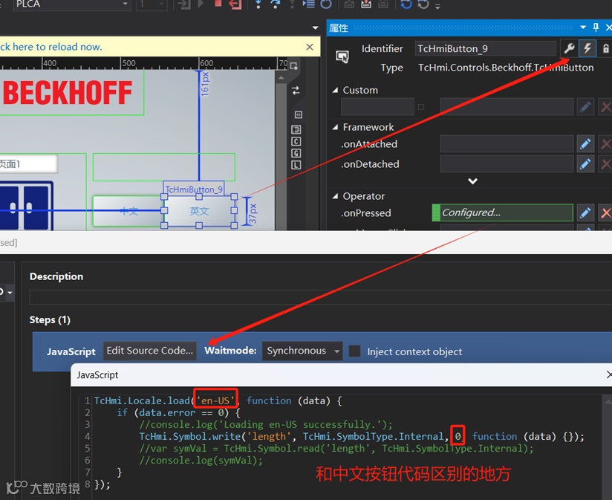Viewport: 612px width, 500px height.
Task: Click the JavaScript editor scrollbar up arrow
Action: click(x=608, y=401)
